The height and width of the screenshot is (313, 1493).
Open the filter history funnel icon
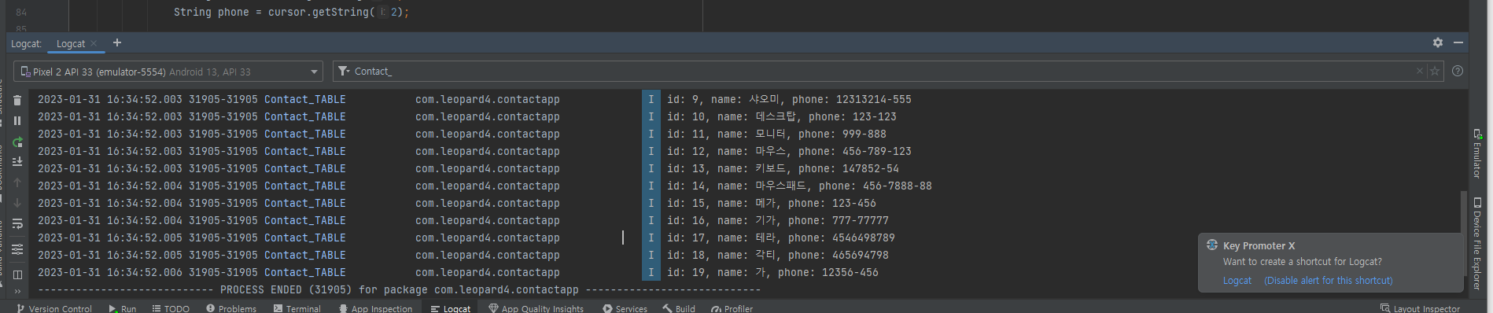click(x=344, y=72)
